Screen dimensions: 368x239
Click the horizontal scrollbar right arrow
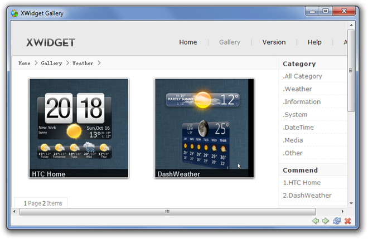342,212
